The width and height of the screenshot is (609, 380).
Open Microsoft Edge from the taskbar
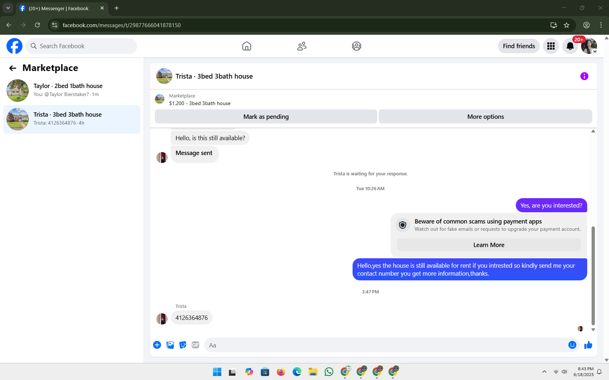click(297, 372)
